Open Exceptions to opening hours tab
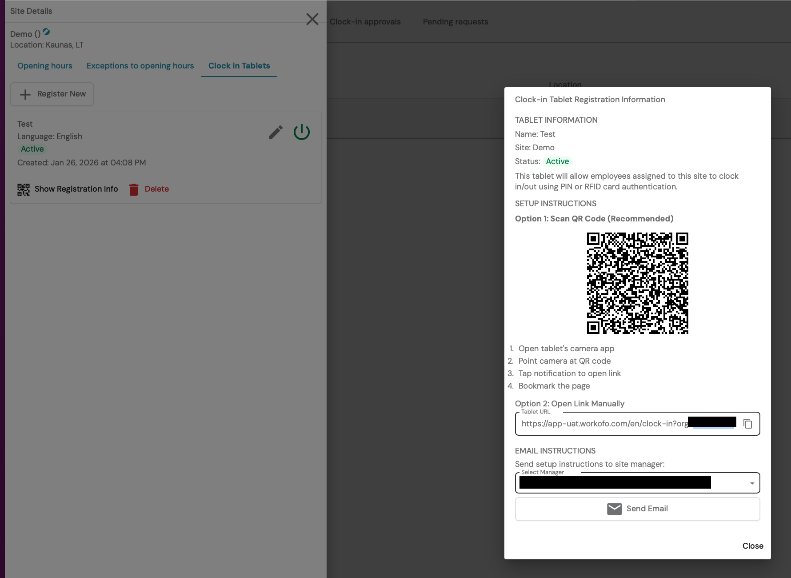 [140, 66]
